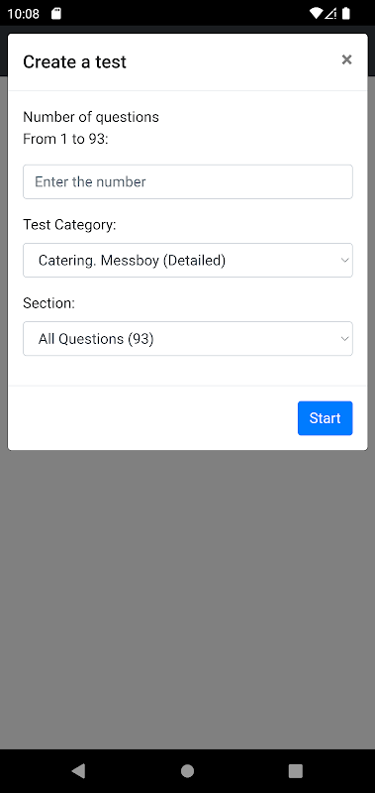
Task: Tap the cellular signal status icon
Action: pyautogui.click(x=330, y=13)
